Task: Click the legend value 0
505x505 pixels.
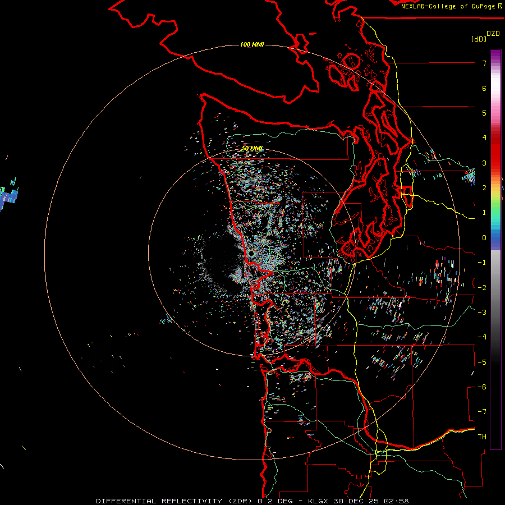Action: pos(484,238)
